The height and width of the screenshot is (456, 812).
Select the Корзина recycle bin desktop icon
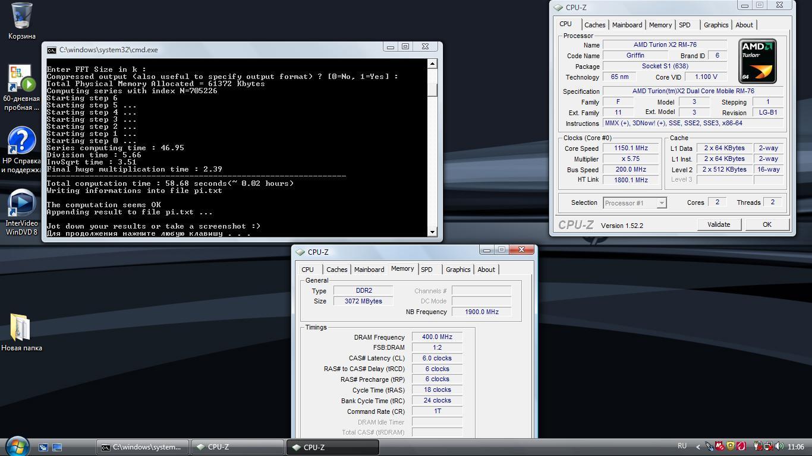(22, 21)
